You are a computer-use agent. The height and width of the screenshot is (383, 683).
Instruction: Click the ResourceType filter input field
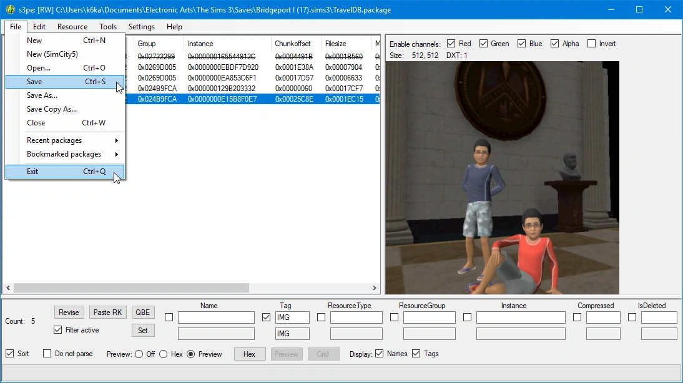click(356, 318)
